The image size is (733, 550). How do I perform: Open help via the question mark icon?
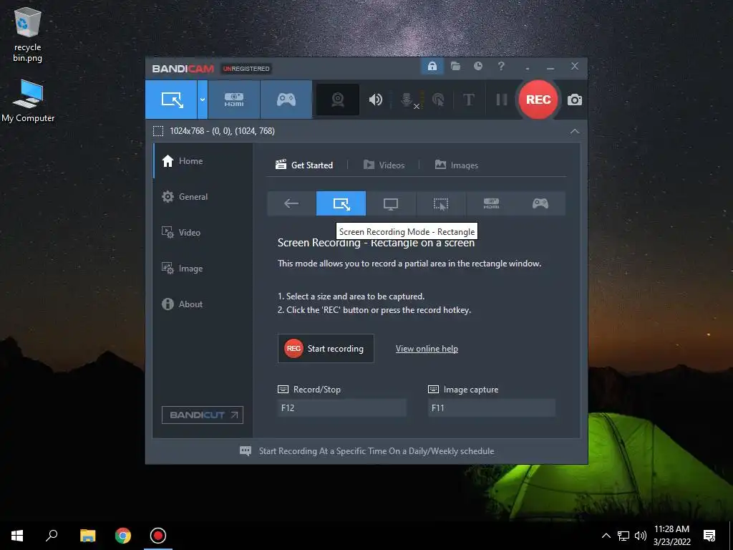click(x=500, y=66)
